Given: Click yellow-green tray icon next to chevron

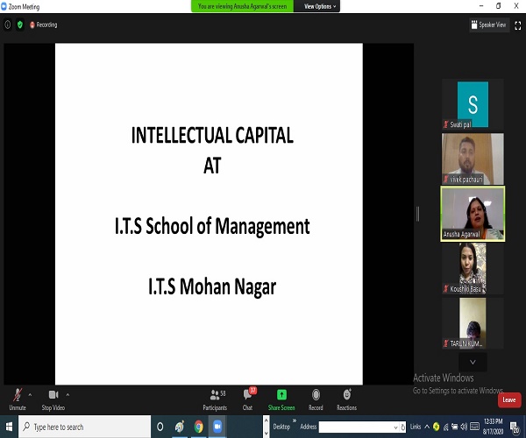Looking at the screenshot, I should [x=436, y=427].
